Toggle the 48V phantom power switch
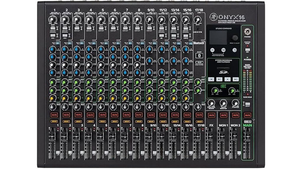The image size is (302, 169). coord(248,50)
